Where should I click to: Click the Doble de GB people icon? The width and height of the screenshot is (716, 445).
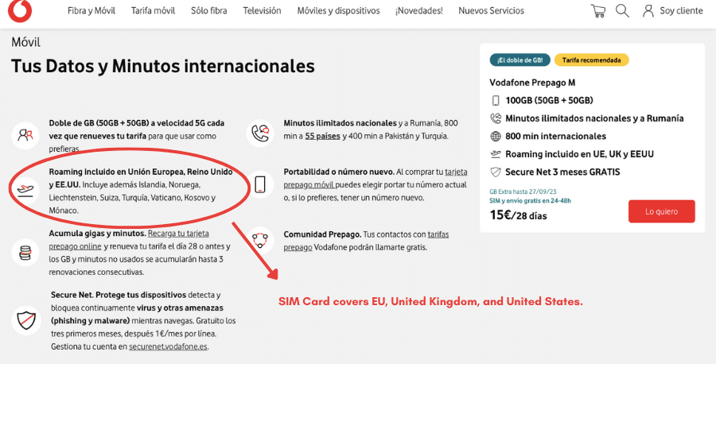click(x=25, y=135)
